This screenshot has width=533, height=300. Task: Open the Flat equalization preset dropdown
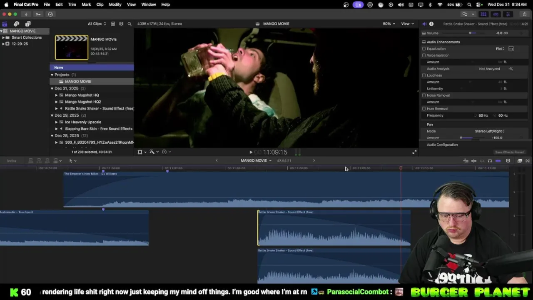[x=500, y=49]
